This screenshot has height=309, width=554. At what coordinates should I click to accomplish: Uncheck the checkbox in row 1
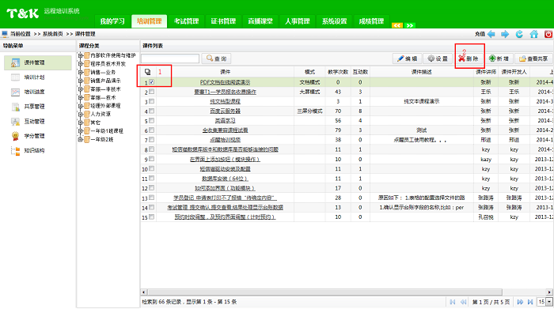[152, 82]
